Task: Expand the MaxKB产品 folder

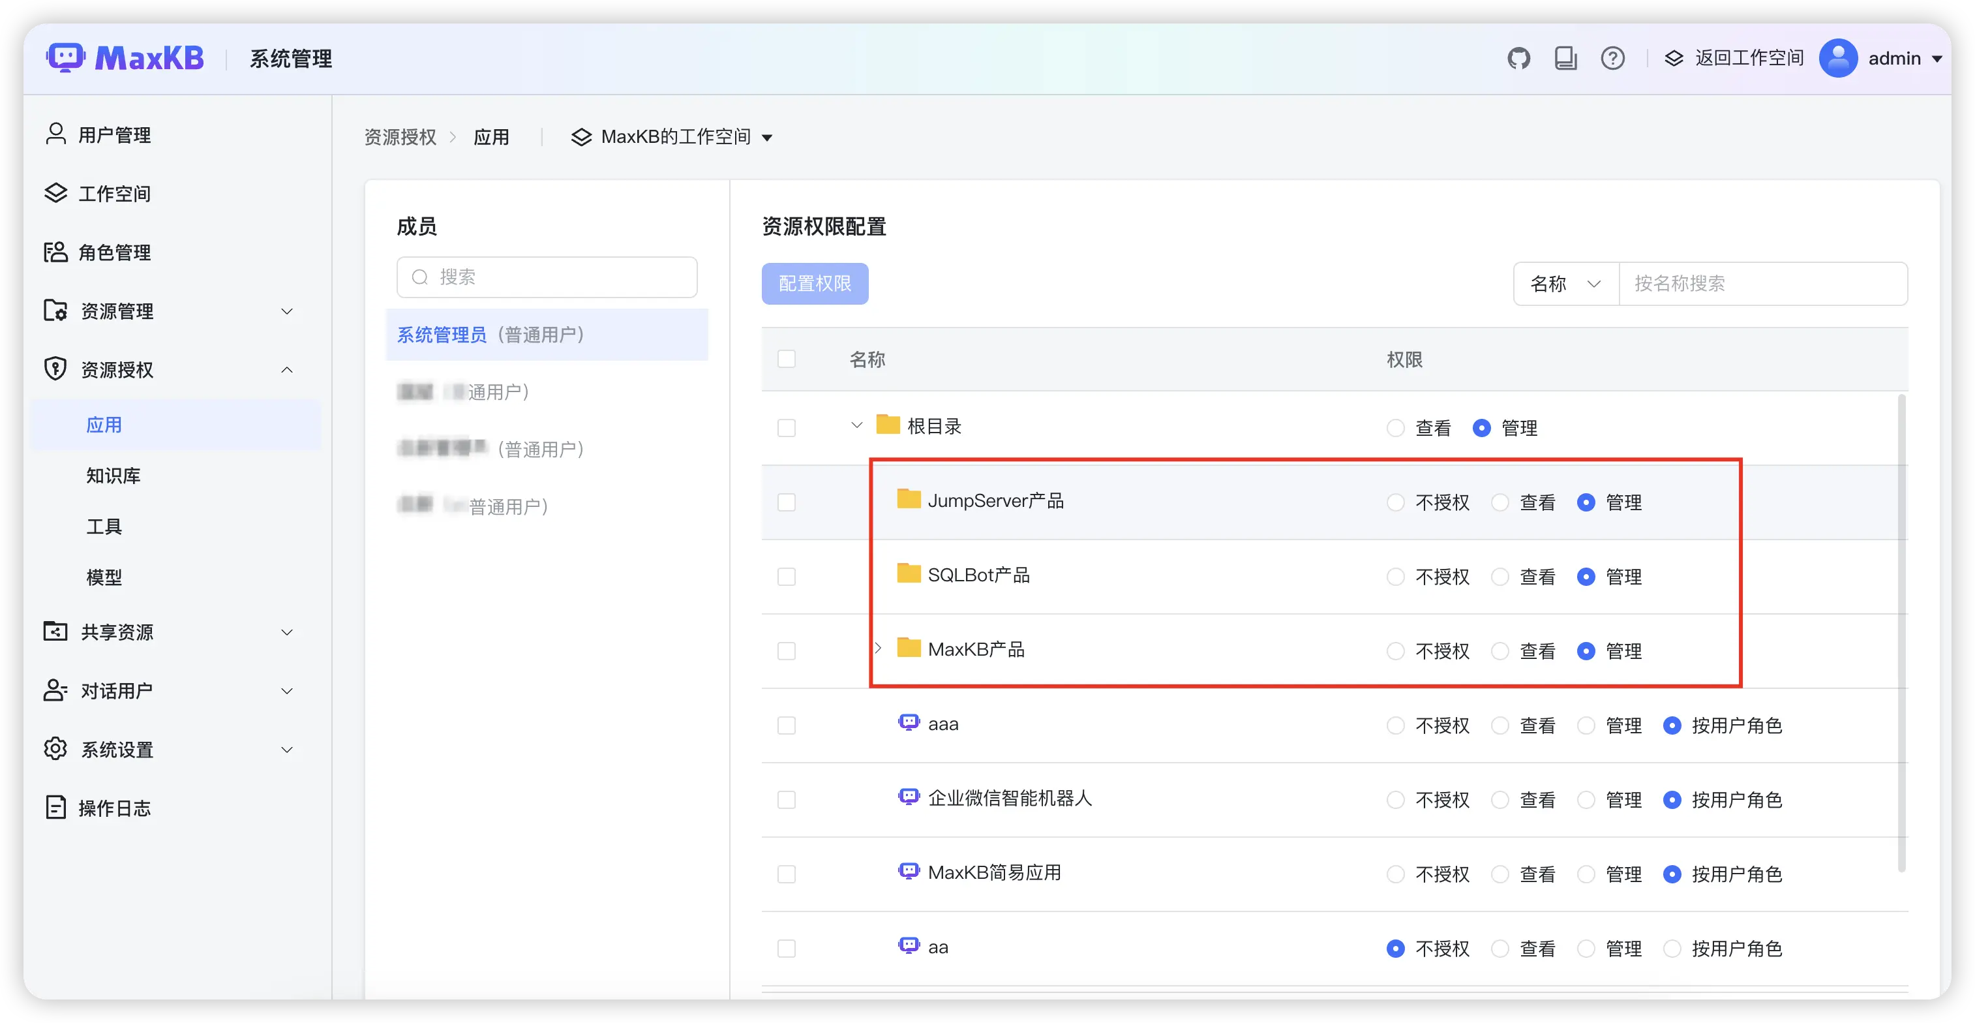Action: (879, 649)
